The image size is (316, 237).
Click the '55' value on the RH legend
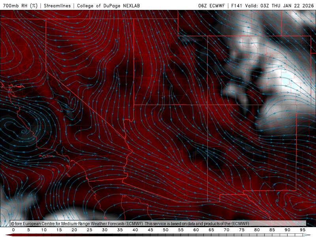(x=181, y=230)
